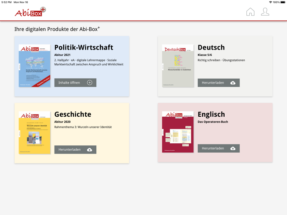Click the plus circle icon on Inhalte öffnen

click(89, 83)
